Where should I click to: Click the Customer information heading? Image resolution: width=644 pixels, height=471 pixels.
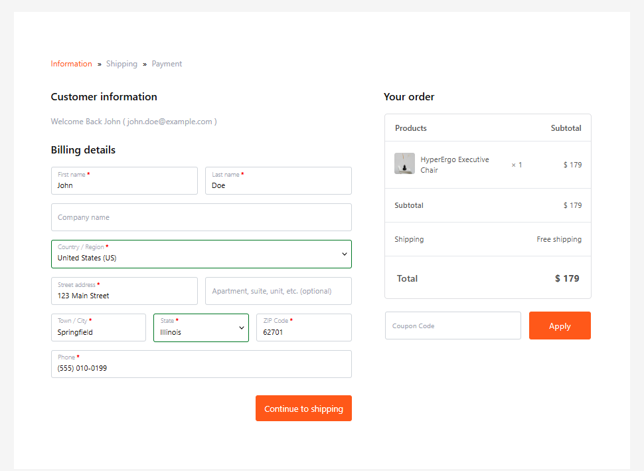[104, 96]
